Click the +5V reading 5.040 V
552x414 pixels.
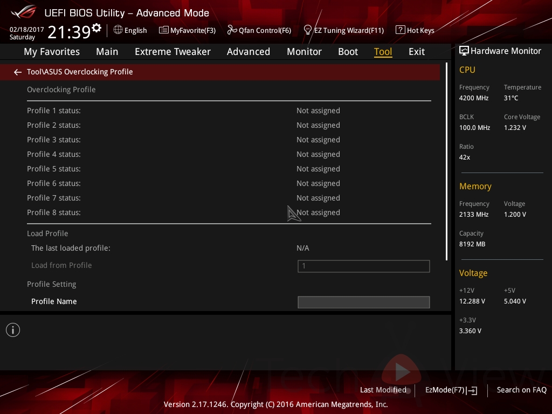point(515,301)
